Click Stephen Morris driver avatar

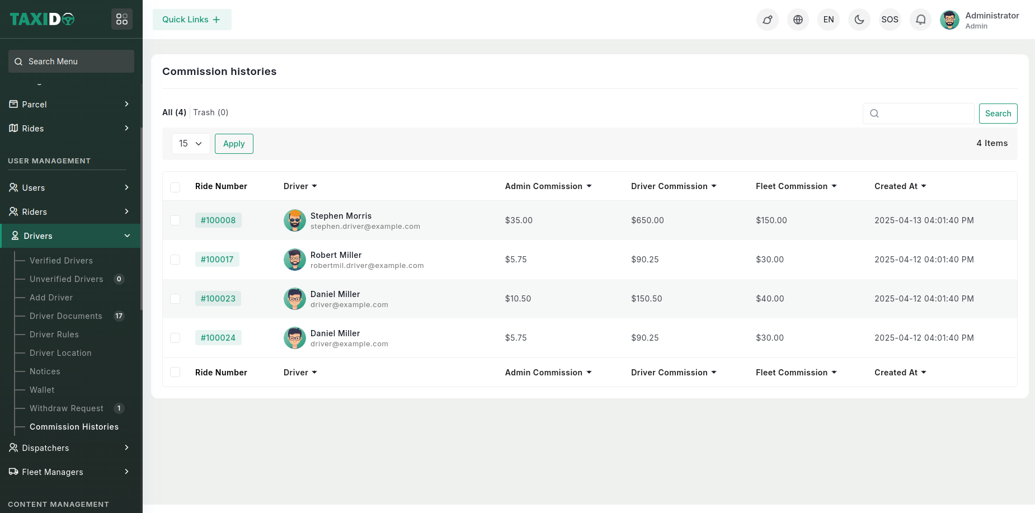pos(294,220)
